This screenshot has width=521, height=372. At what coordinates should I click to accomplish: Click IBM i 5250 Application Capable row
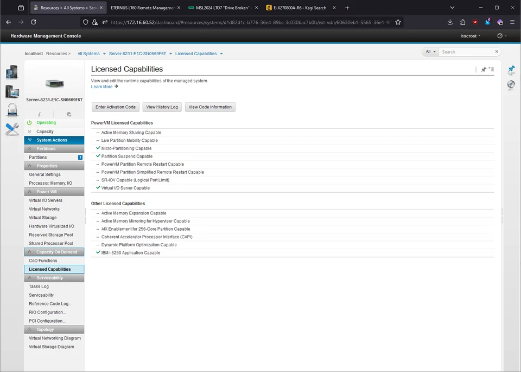[x=293, y=253]
